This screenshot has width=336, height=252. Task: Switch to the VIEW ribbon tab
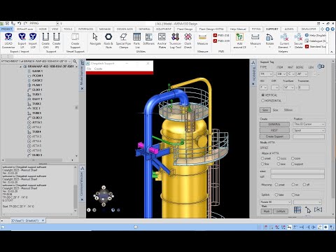click(55, 29)
